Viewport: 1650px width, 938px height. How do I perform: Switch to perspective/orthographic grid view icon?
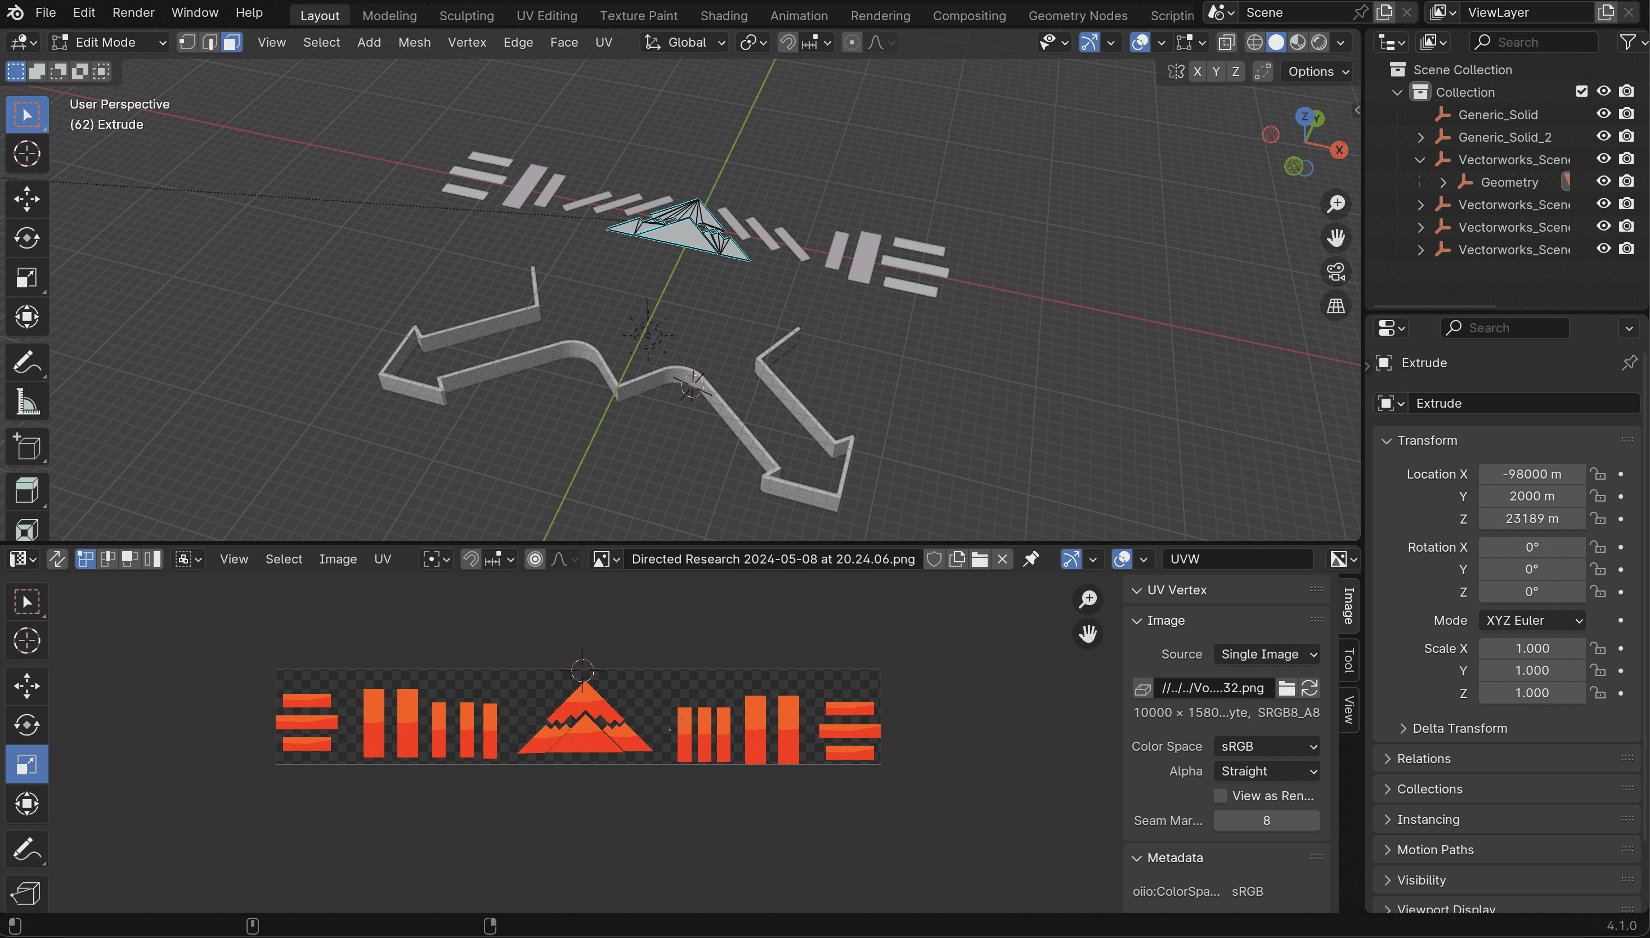[1335, 305]
